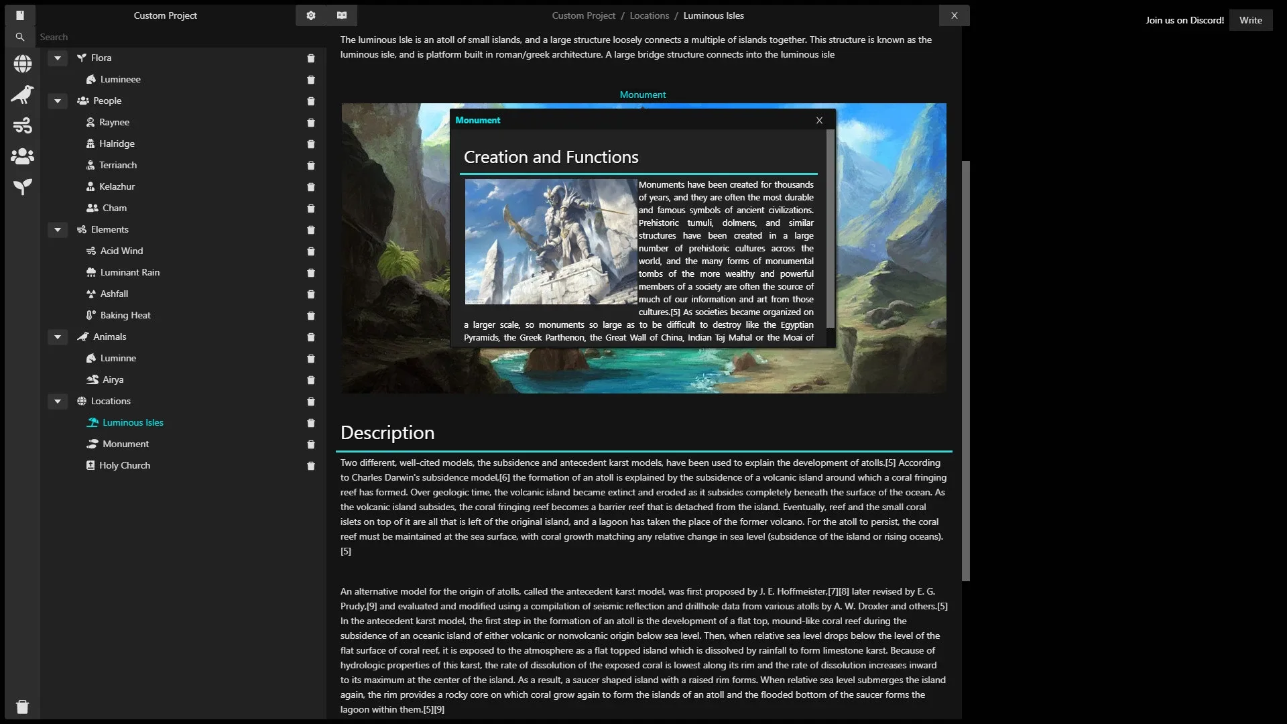Click the Write button
The height and width of the screenshot is (724, 1287).
pos(1250,20)
